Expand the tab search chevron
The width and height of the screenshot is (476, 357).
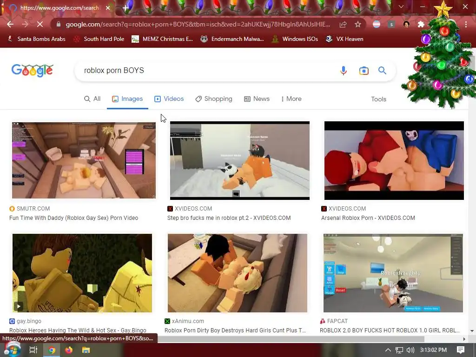[401, 7]
